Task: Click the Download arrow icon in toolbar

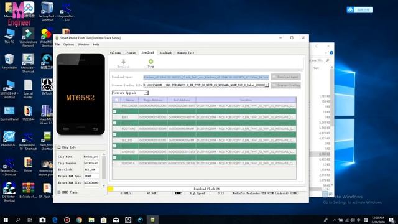Action: click(123, 62)
